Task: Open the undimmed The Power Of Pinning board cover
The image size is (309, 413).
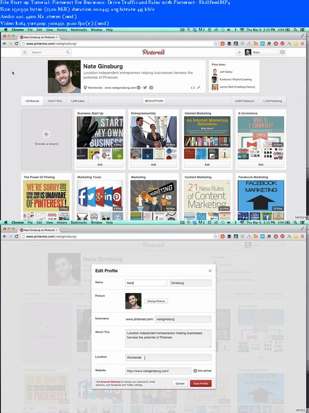Action: [x=46, y=196]
